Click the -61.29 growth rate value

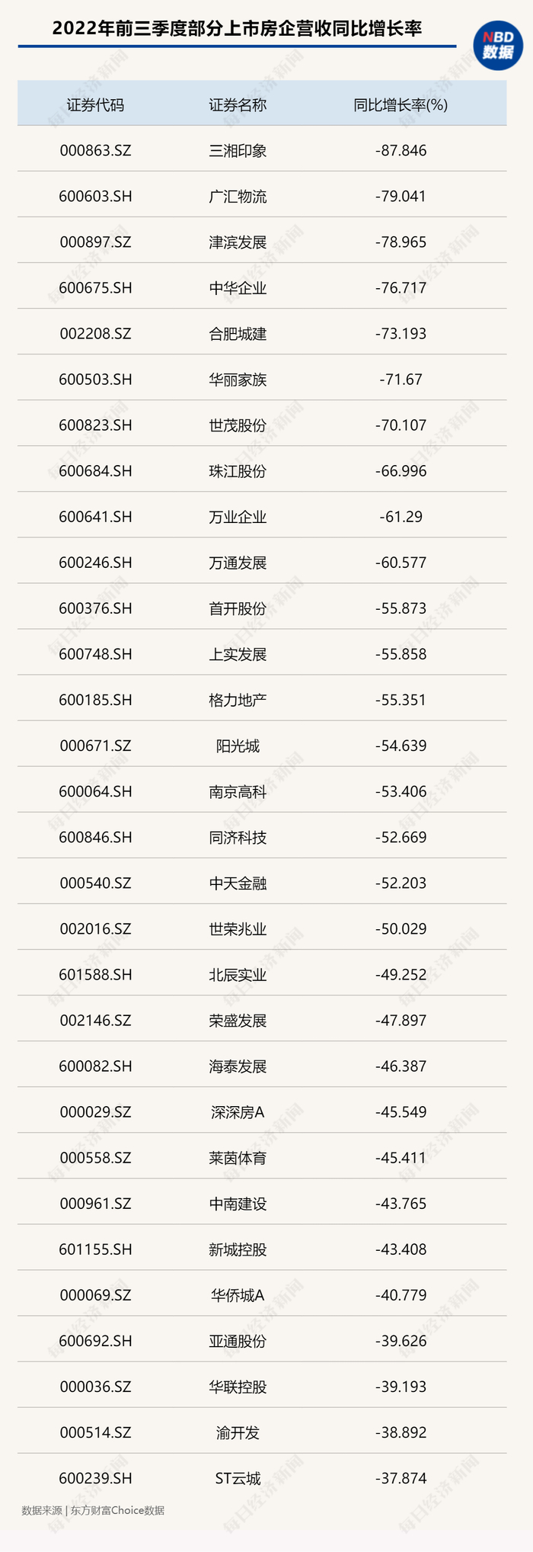pyautogui.click(x=401, y=517)
